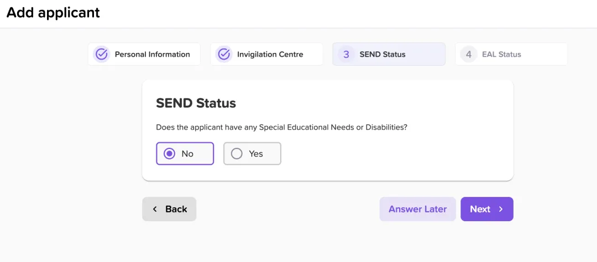Click the Personal Information checkmark icon
597x262 pixels.
102,54
